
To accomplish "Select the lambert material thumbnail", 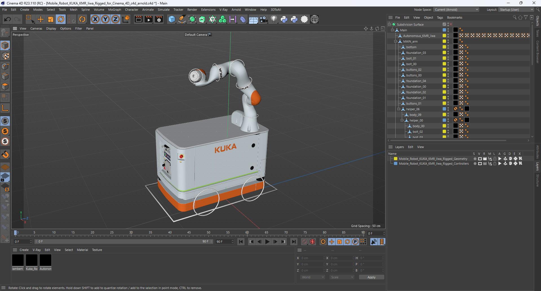I will pos(18,260).
